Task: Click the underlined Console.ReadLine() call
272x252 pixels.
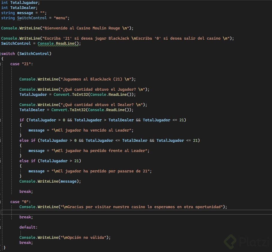Action: point(58,44)
